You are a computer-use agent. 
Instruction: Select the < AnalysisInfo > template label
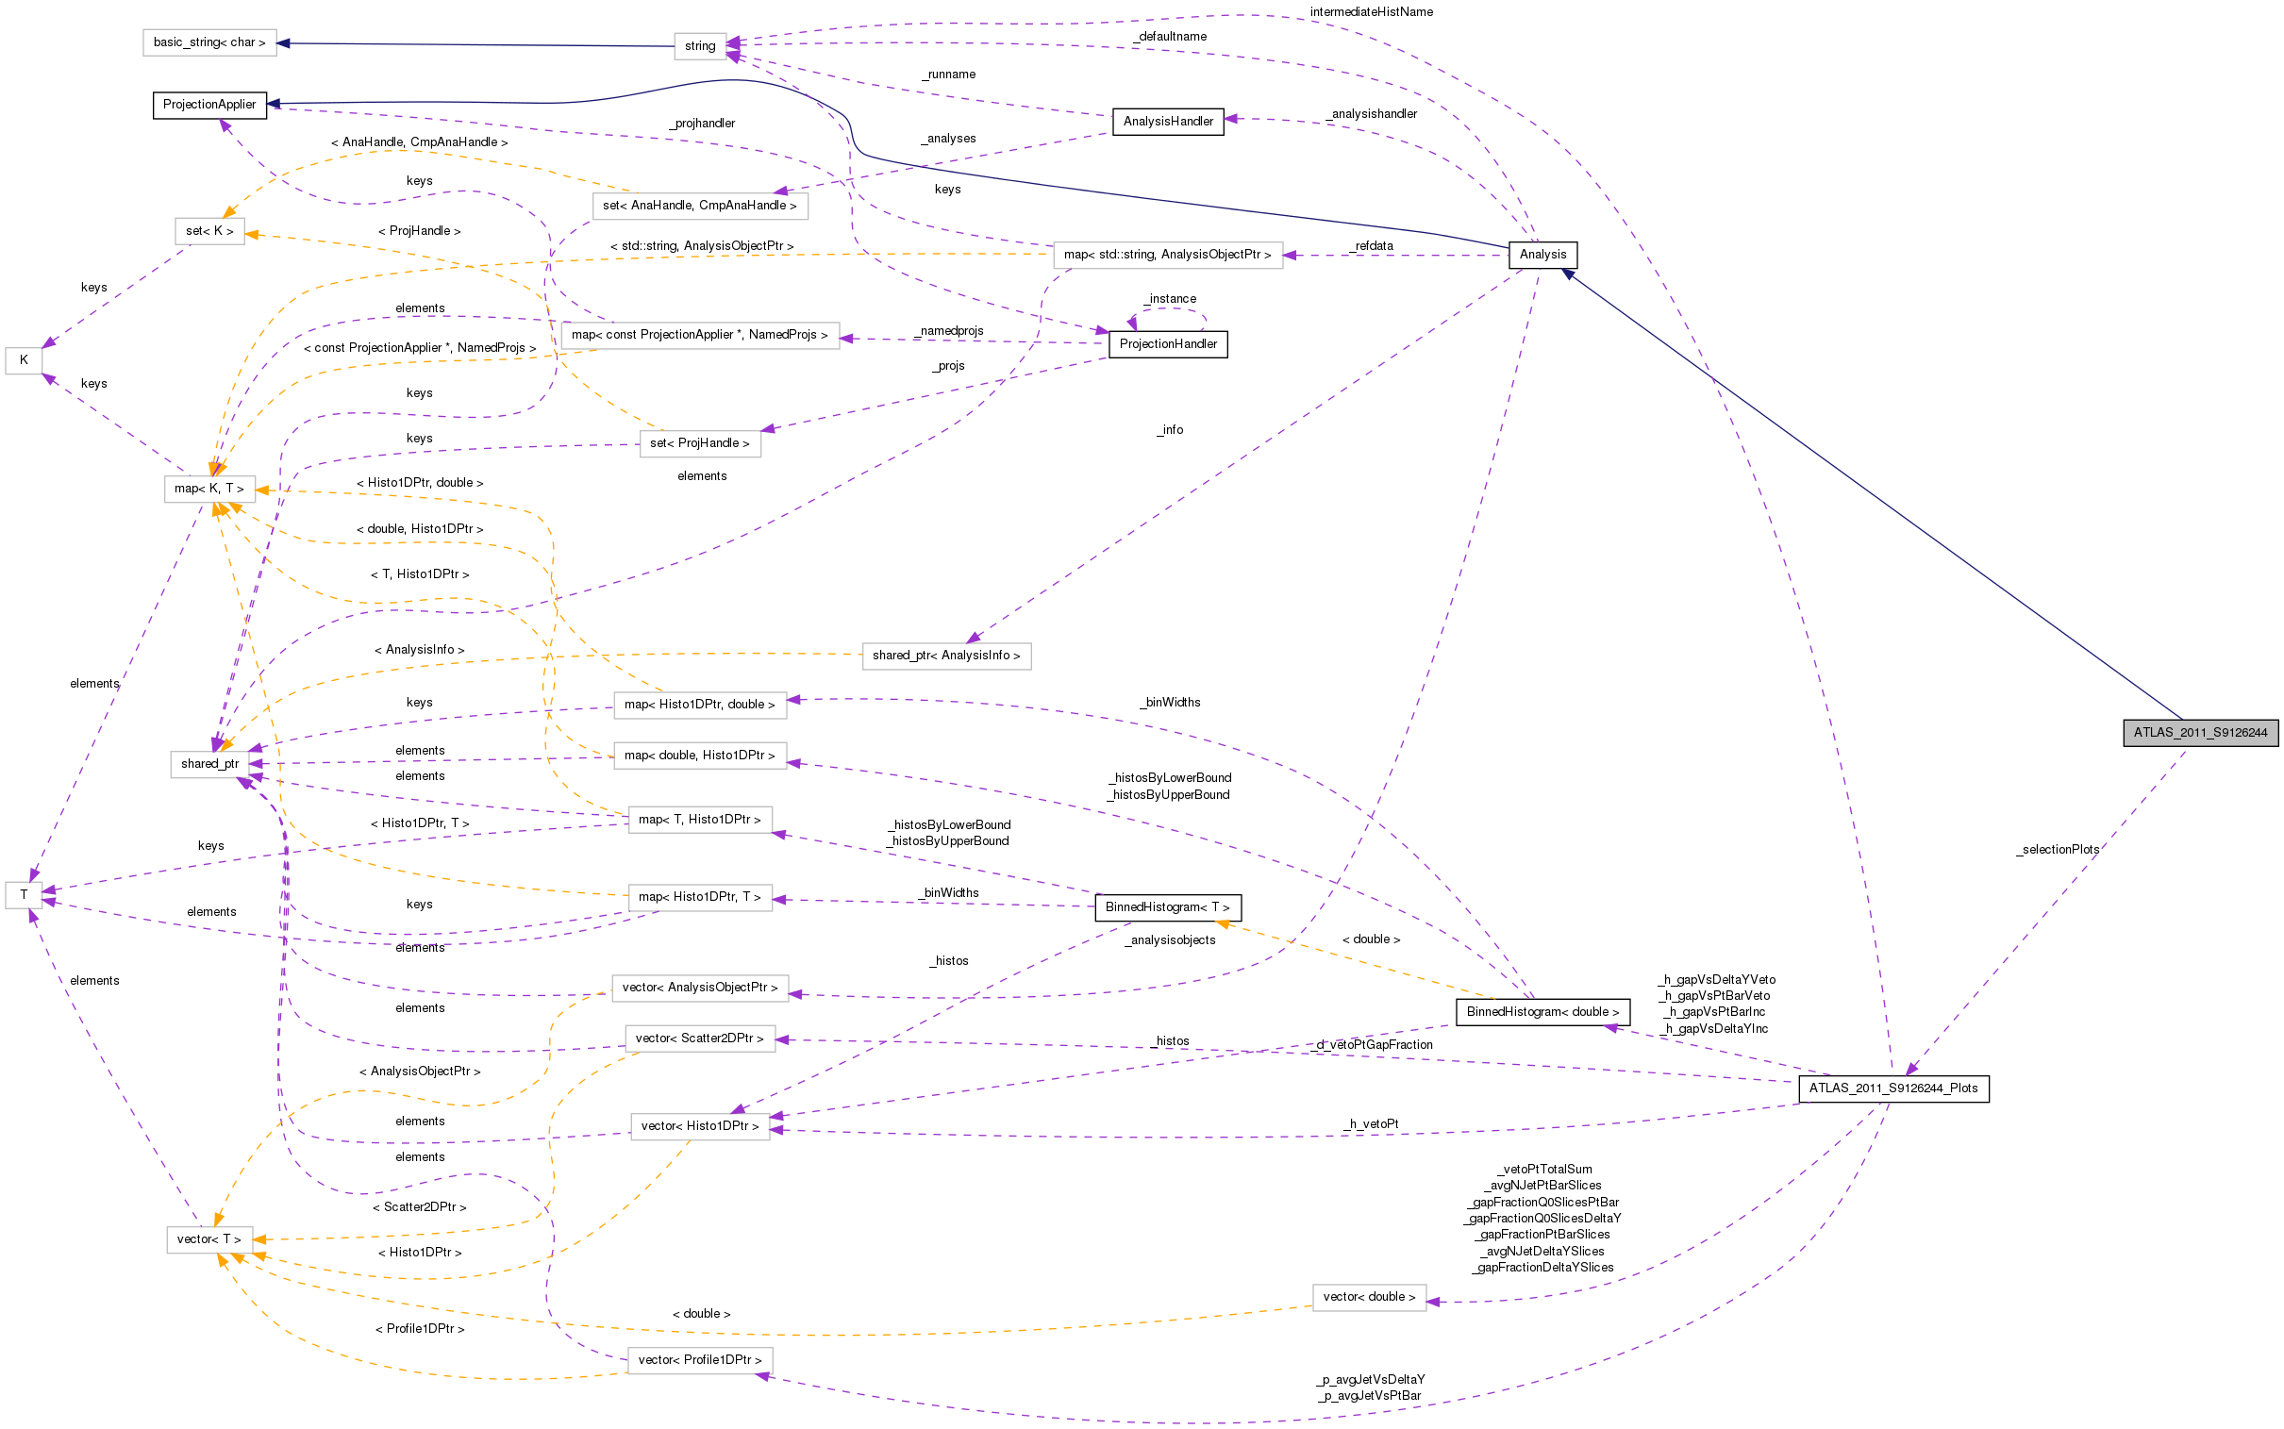tap(419, 650)
